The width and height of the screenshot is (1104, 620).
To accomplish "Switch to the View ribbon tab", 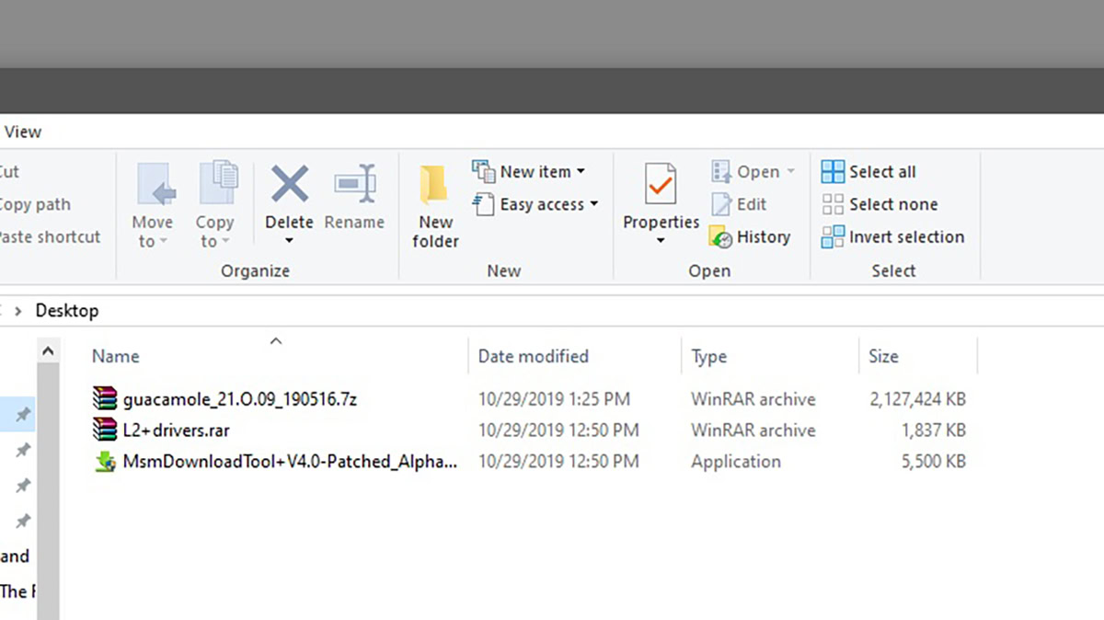I will point(23,132).
